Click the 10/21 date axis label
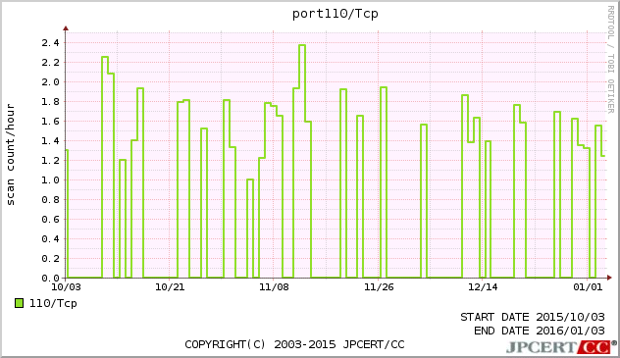This screenshot has height=358, width=620. pos(170,286)
